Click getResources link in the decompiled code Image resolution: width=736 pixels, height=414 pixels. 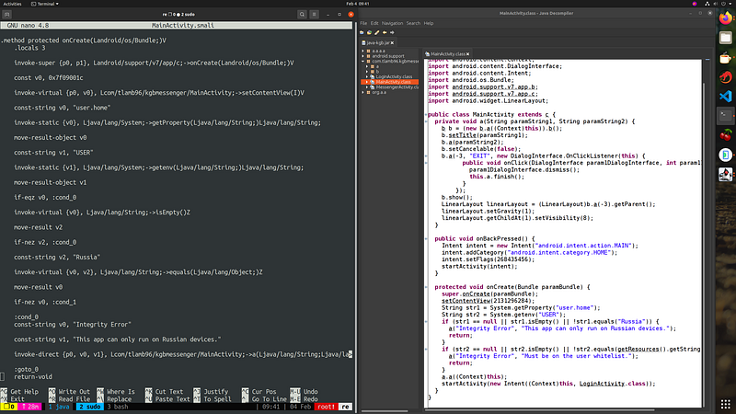[638, 350]
